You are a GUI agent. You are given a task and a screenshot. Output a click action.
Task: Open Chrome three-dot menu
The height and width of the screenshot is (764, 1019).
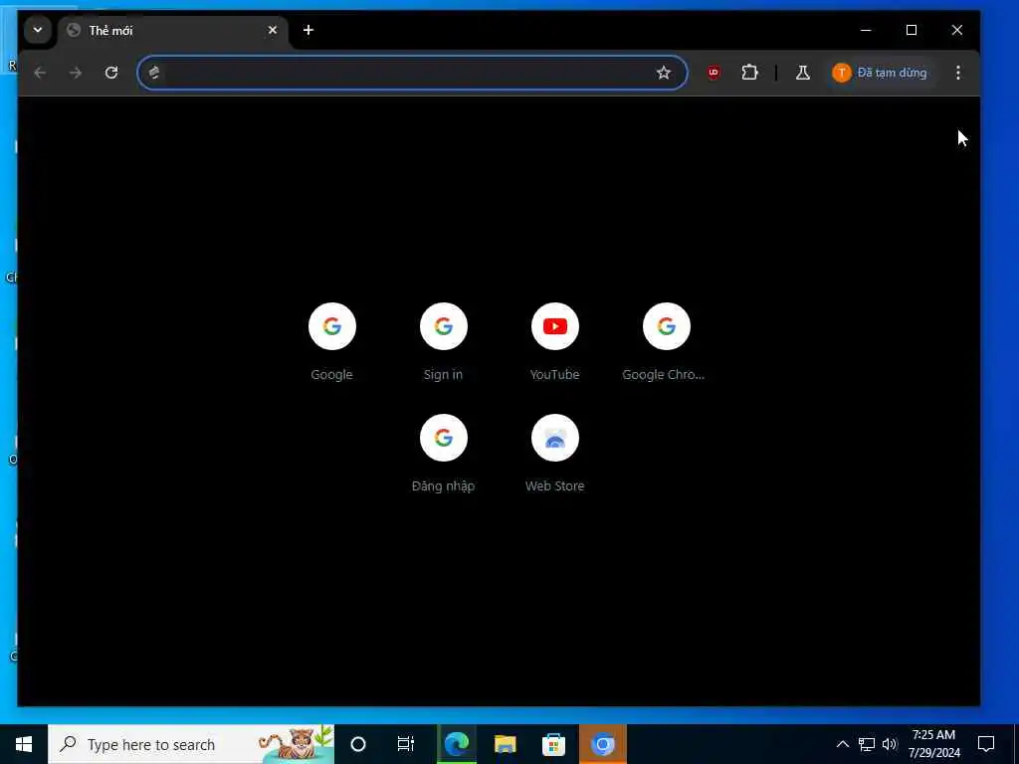[958, 72]
